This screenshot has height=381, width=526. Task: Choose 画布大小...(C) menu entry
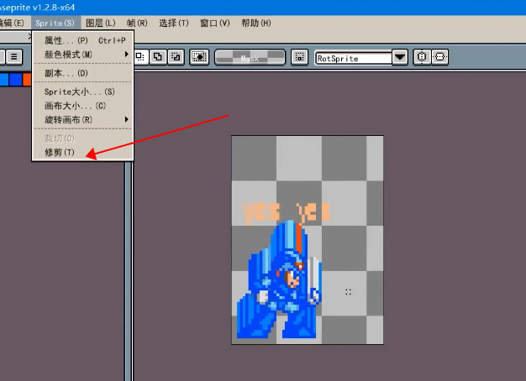83,106
